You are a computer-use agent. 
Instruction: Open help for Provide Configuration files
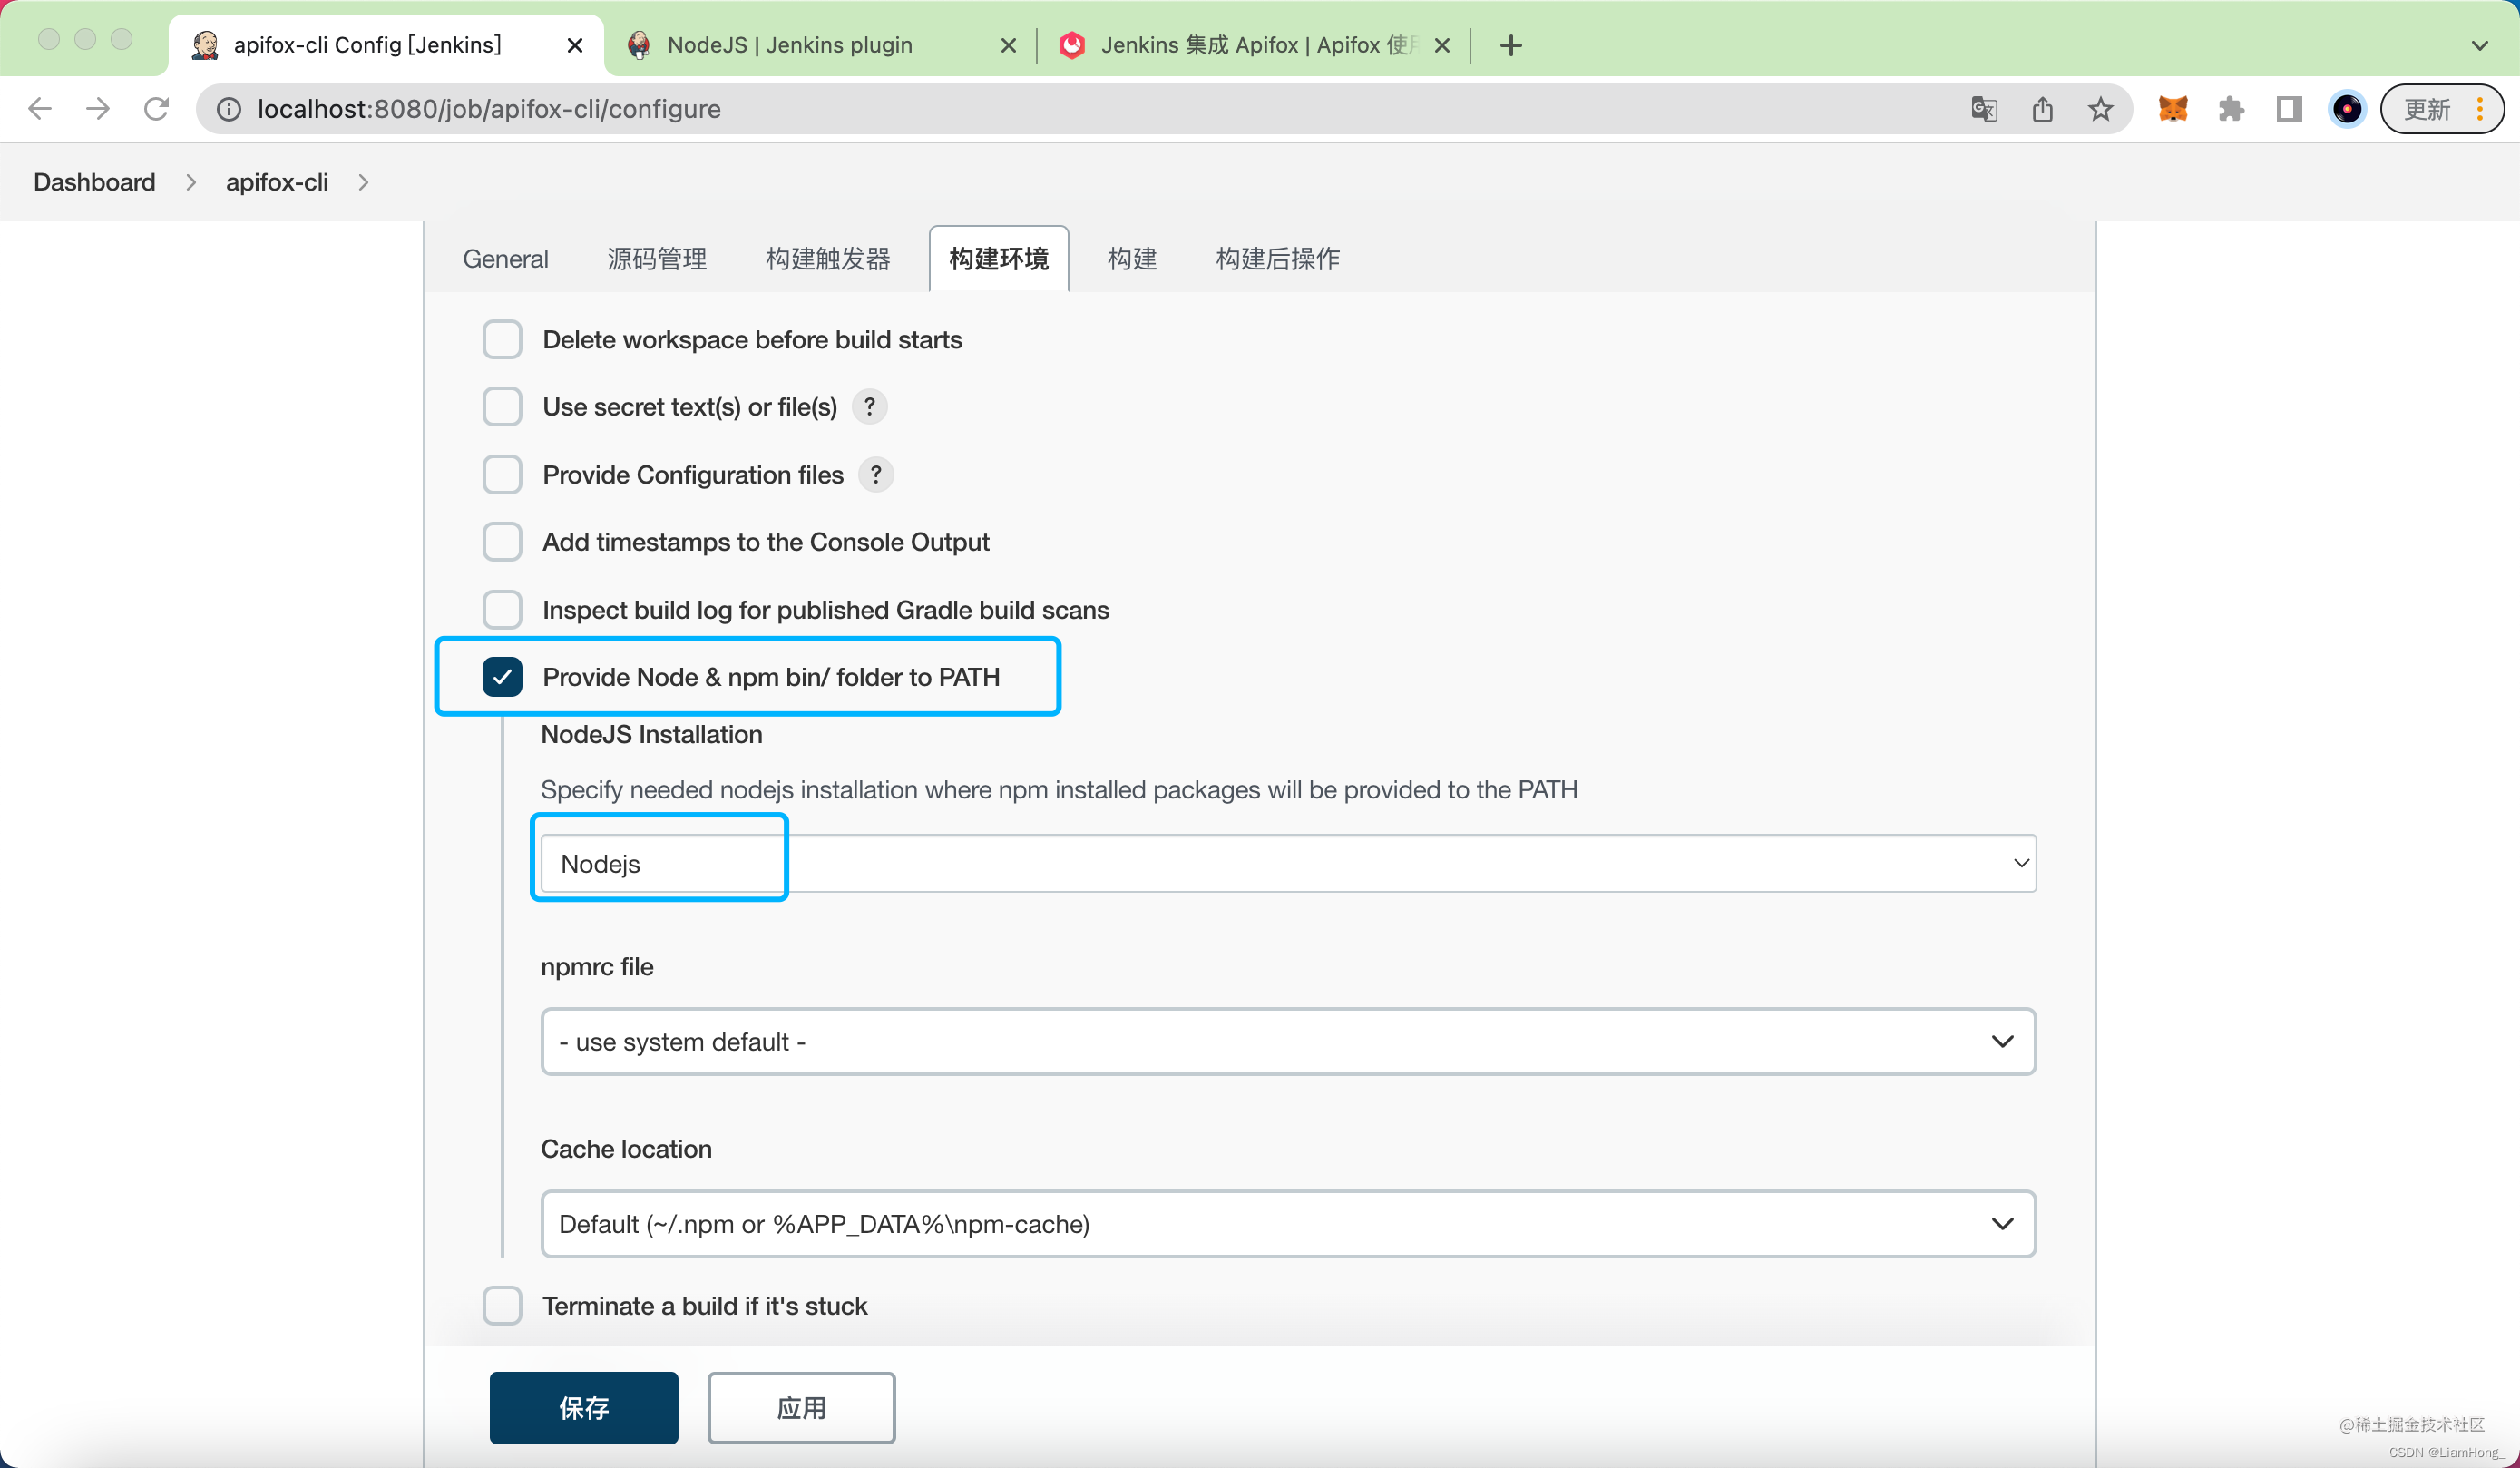(876, 475)
